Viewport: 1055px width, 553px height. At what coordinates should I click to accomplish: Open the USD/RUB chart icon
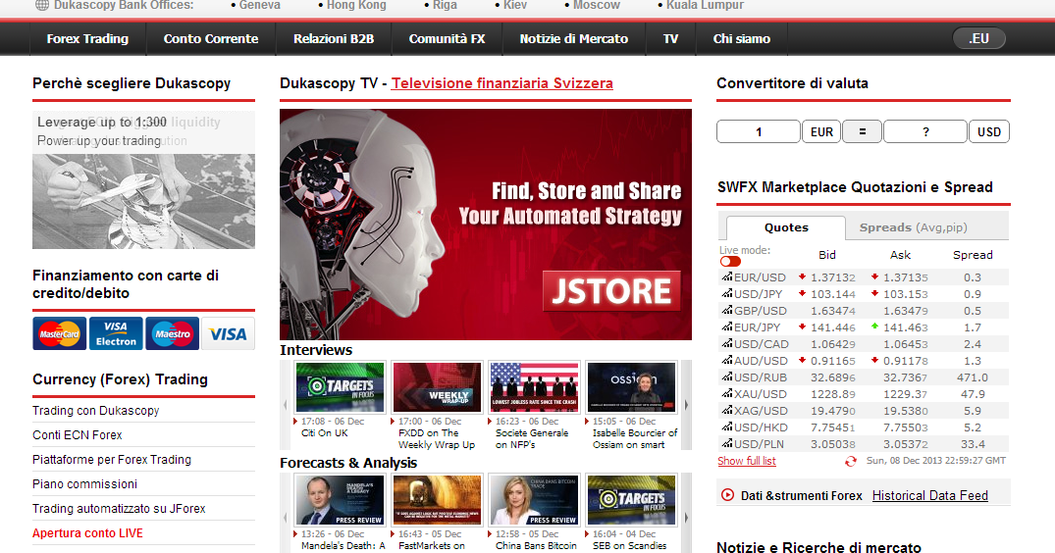pyautogui.click(x=726, y=377)
